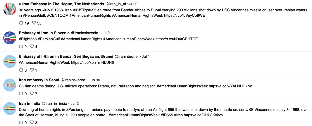
Task: Open the @iraninskorea handle
Action: [73, 80]
